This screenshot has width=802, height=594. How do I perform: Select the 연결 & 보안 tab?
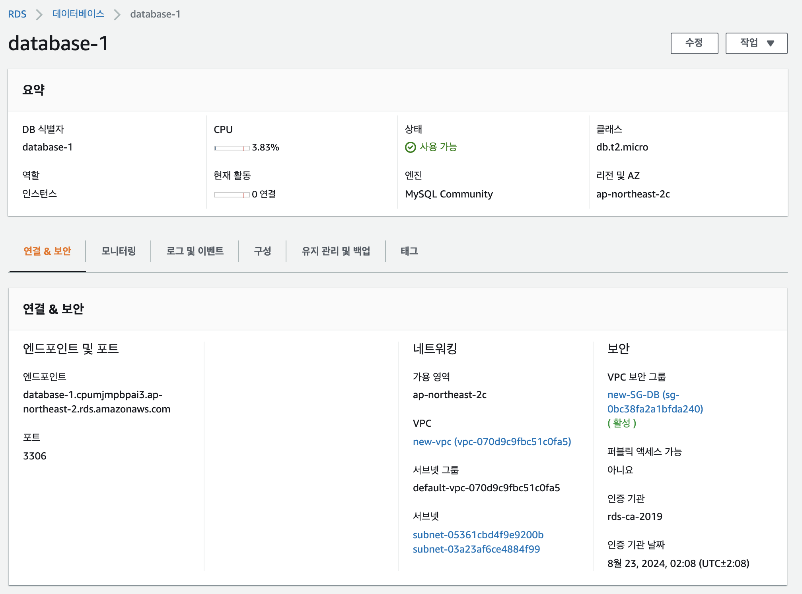tap(47, 251)
